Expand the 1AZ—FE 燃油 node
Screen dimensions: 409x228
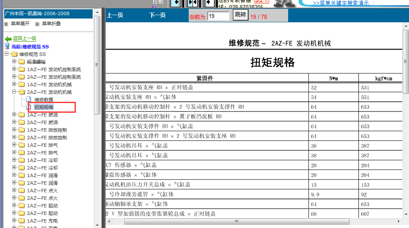14,114
